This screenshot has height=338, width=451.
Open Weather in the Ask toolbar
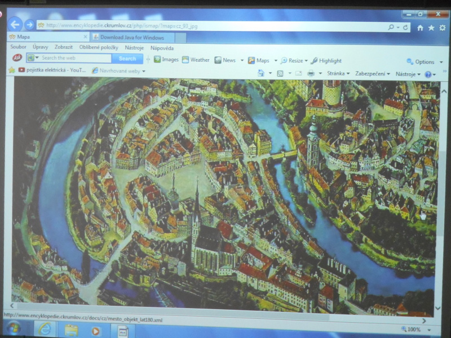196,60
